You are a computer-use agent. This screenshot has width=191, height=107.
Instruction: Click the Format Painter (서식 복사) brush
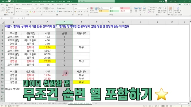pos(7,12)
